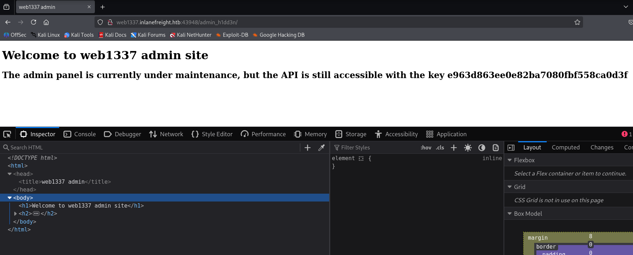Click the red error count icon
This screenshot has width=633, height=255.
[x=624, y=134]
